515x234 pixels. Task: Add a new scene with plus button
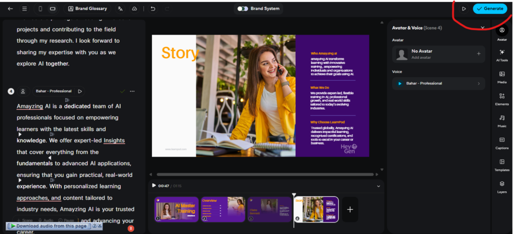350,209
